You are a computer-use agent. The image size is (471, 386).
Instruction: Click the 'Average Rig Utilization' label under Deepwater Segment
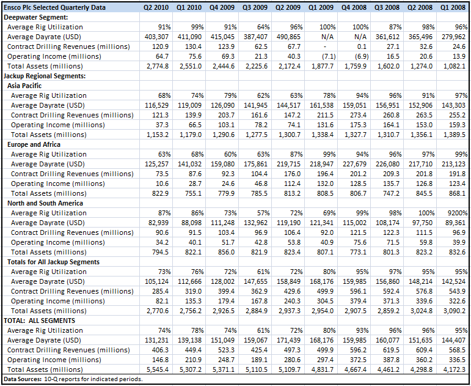(45, 27)
